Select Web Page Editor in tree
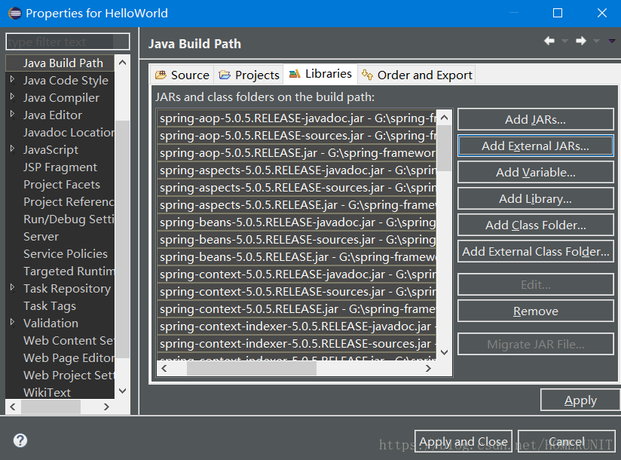Viewport: 621px width, 460px height. [69, 358]
